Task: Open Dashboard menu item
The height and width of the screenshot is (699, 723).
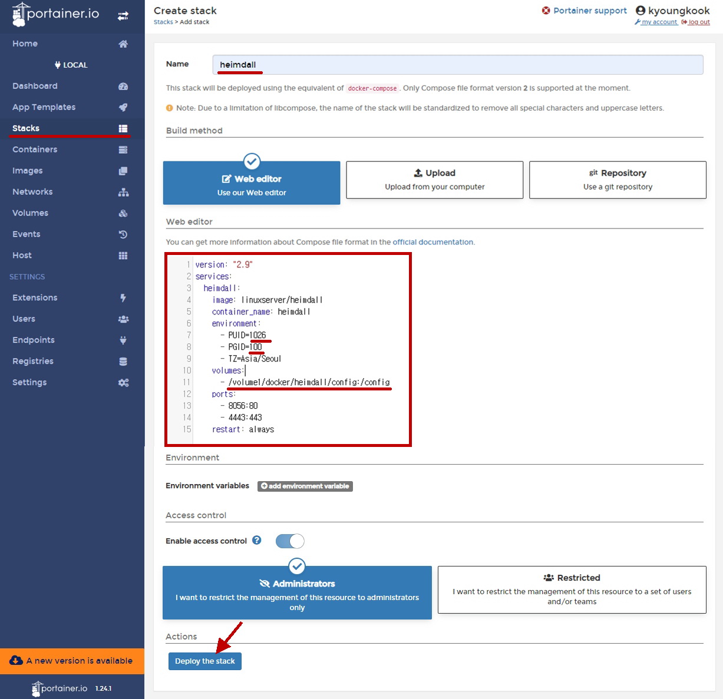Action: tap(72, 86)
